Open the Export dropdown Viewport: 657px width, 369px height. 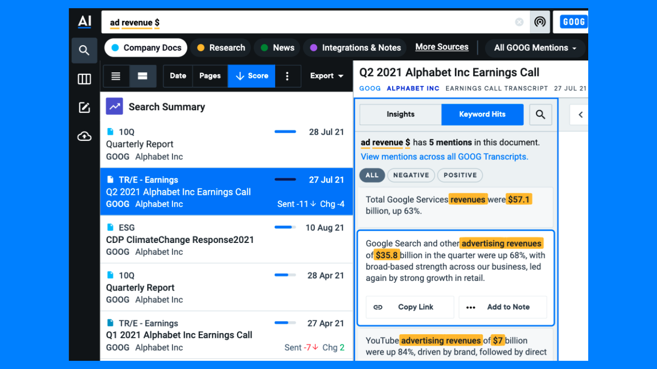coord(327,76)
